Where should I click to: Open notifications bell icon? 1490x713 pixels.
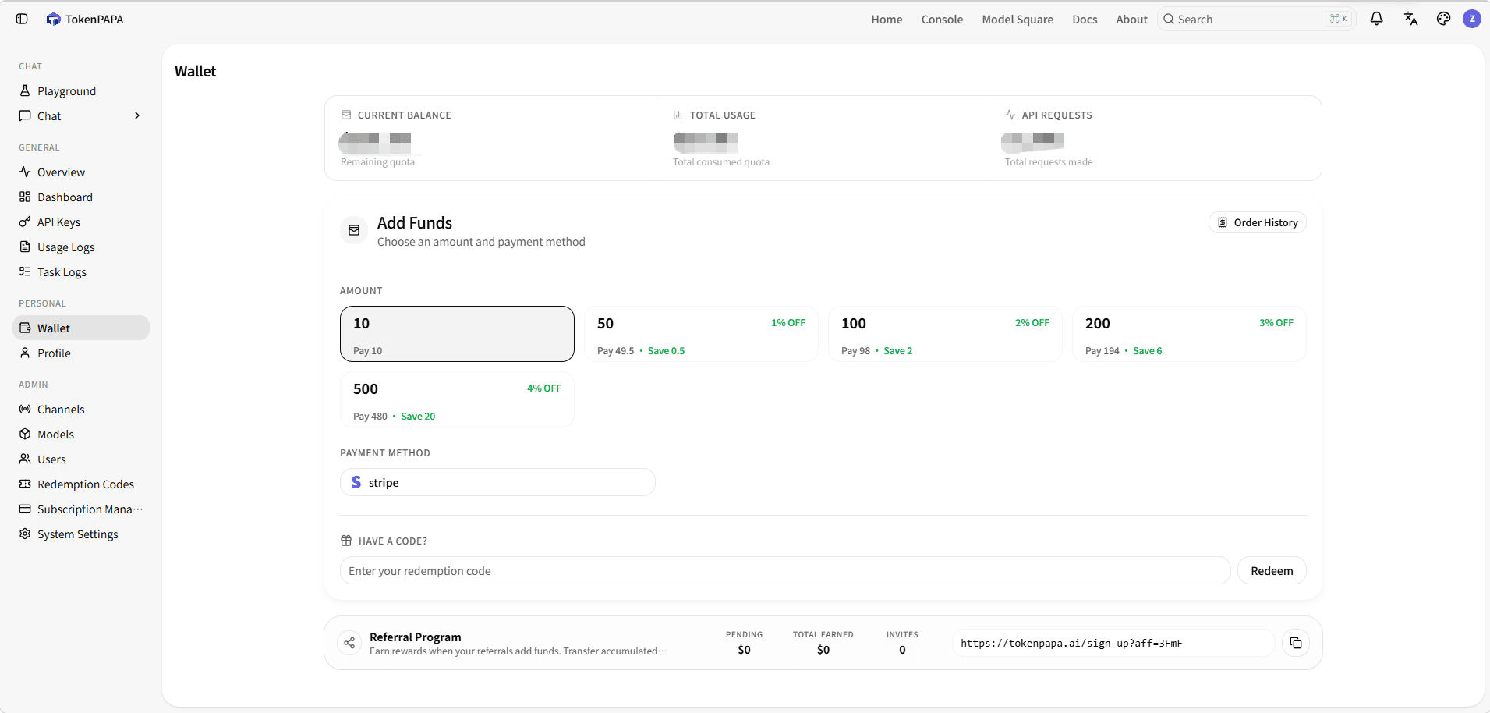pyautogui.click(x=1376, y=19)
